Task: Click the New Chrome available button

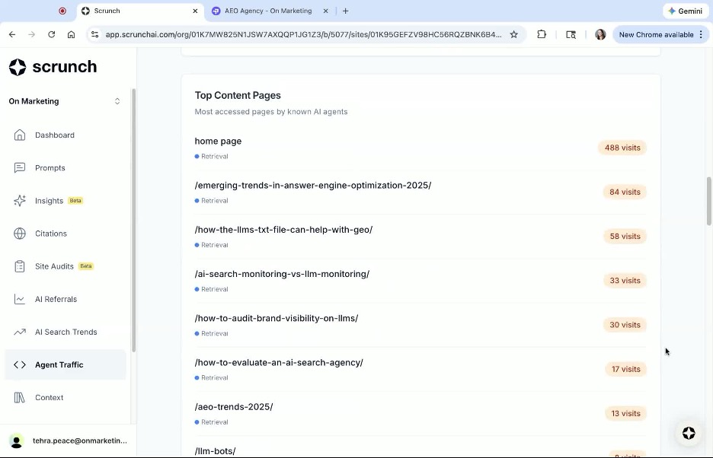Action: click(x=657, y=34)
